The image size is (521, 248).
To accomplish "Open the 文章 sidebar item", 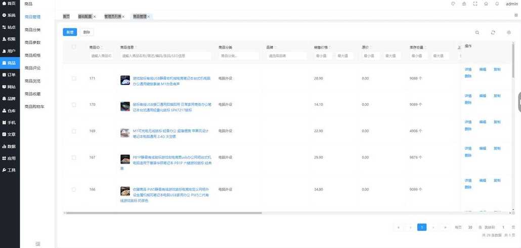I will coord(9,135).
